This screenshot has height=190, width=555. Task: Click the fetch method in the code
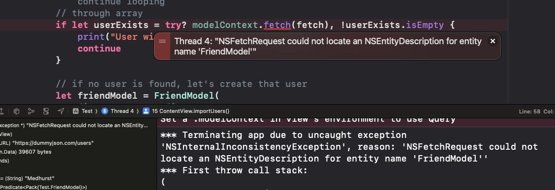pyautogui.click(x=275, y=25)
